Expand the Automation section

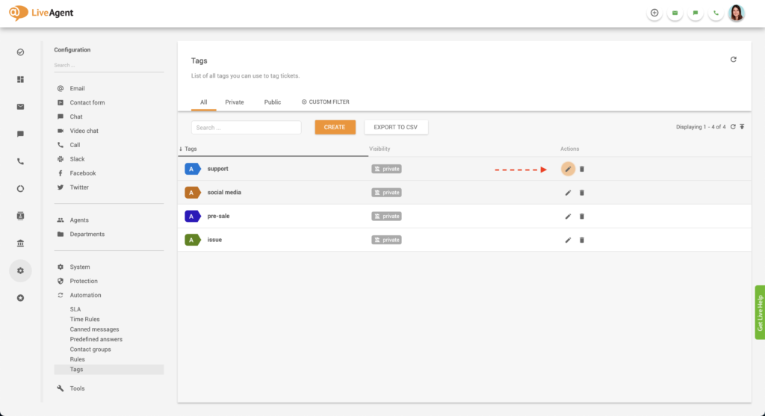(85, 295)
